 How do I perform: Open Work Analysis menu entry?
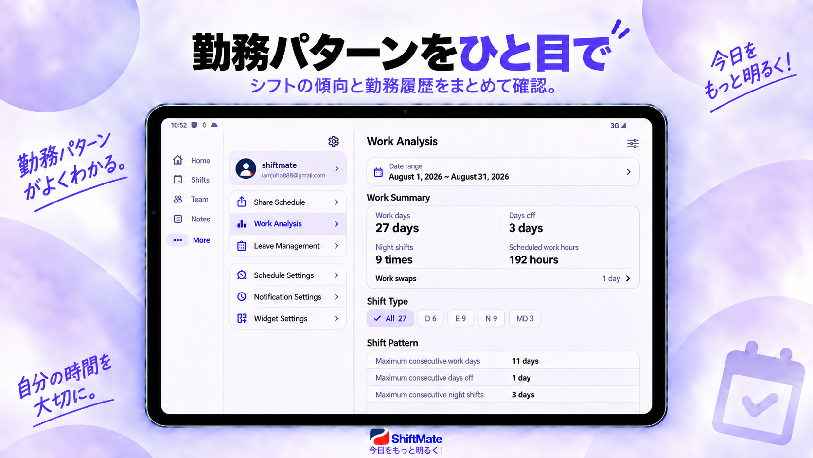pos(288,224)
